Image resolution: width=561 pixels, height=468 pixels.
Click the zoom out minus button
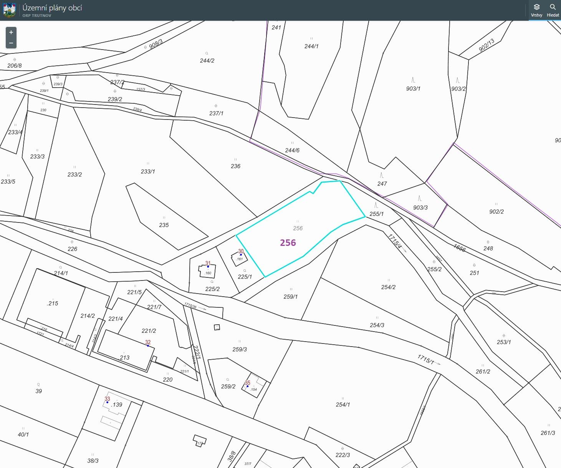click(x=11, y=43)
